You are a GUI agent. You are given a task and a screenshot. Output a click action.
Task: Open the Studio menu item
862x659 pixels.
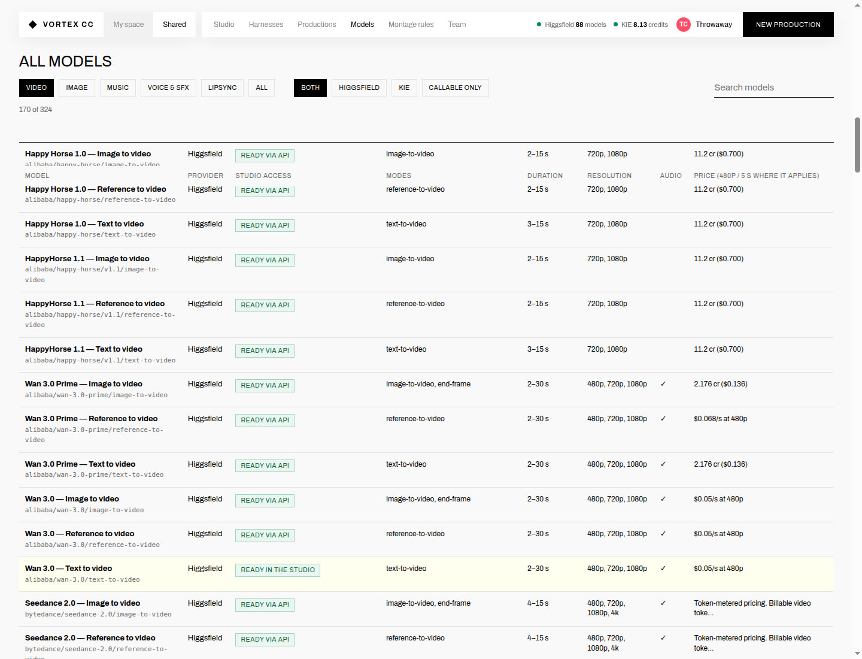coord(224,25)
